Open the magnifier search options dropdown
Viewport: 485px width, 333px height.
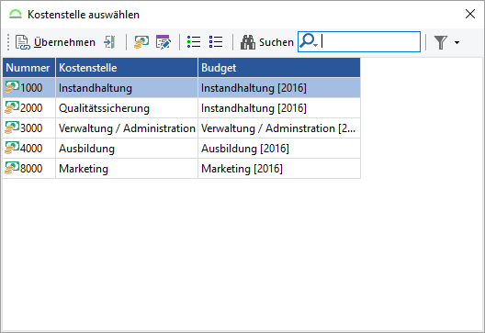309,41
